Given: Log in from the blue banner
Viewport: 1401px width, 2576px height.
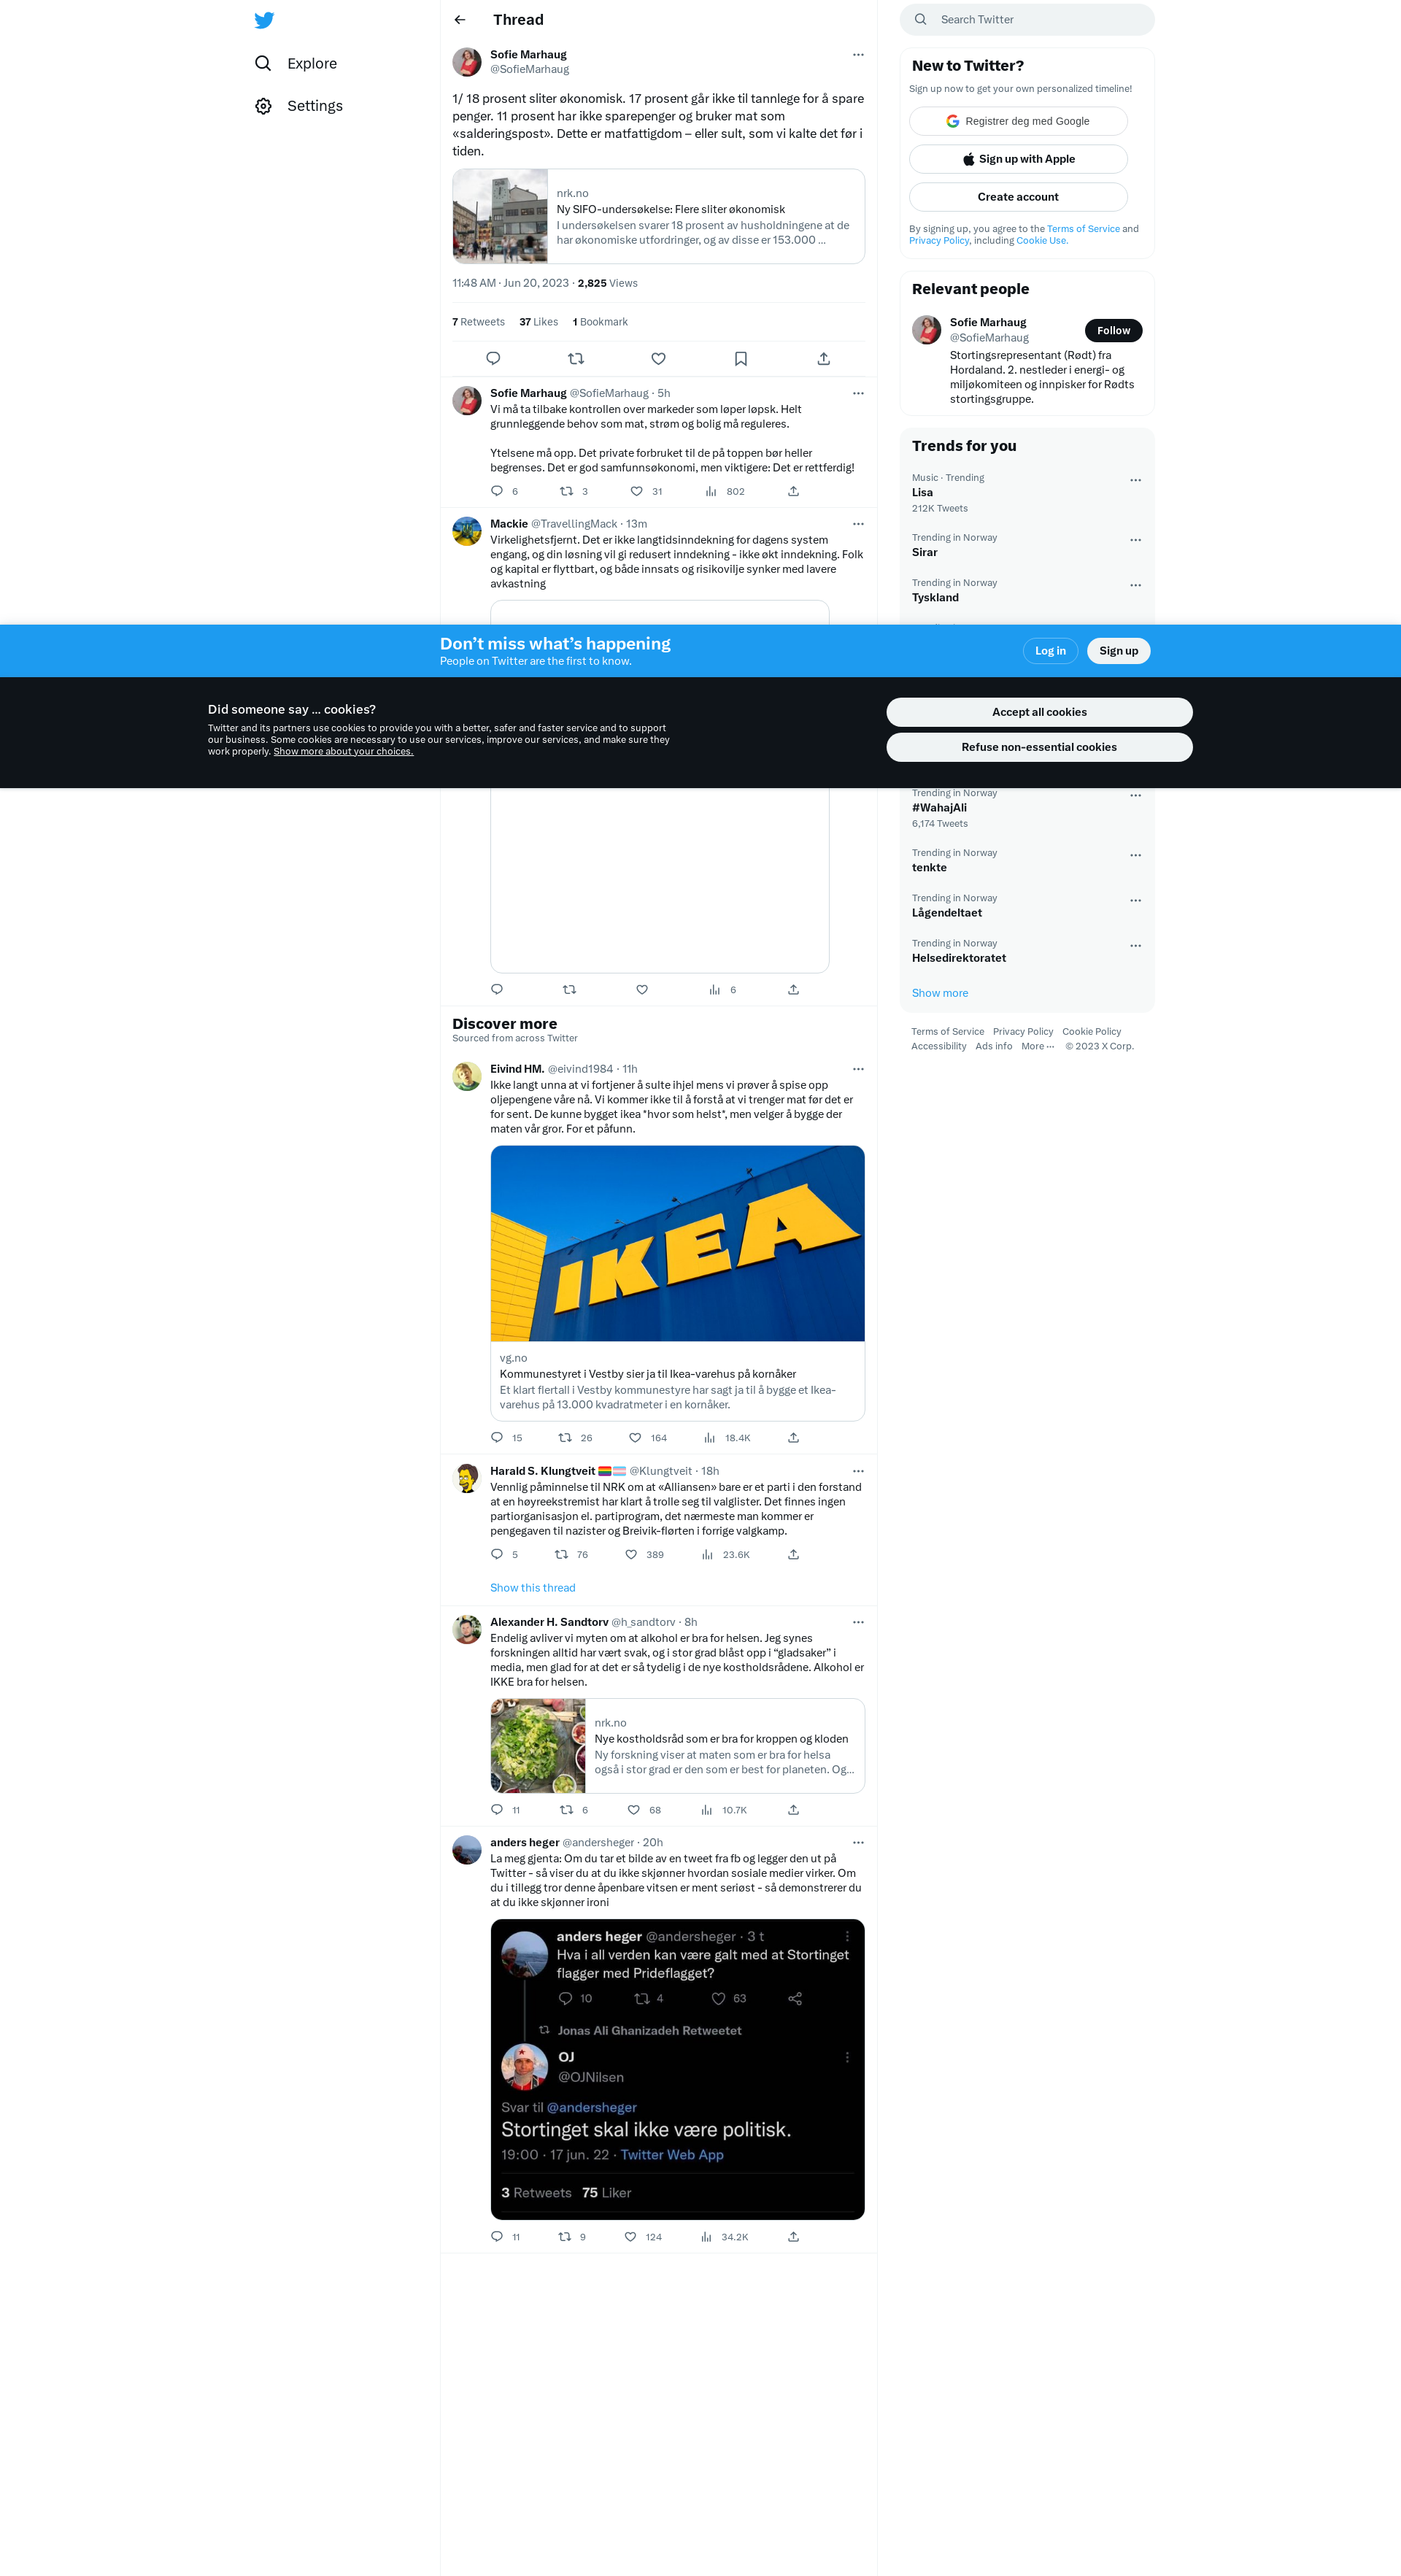Looking at the screenshot, I should click(x=1050, y=651).
